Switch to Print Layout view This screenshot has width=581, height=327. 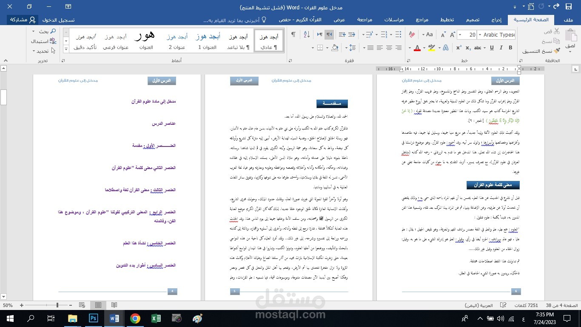click(x=98, y=305)
